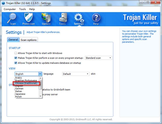The width and height of the screenshot is (162, 124).
Task: Select German in the language list
Action: pos(19,89)
